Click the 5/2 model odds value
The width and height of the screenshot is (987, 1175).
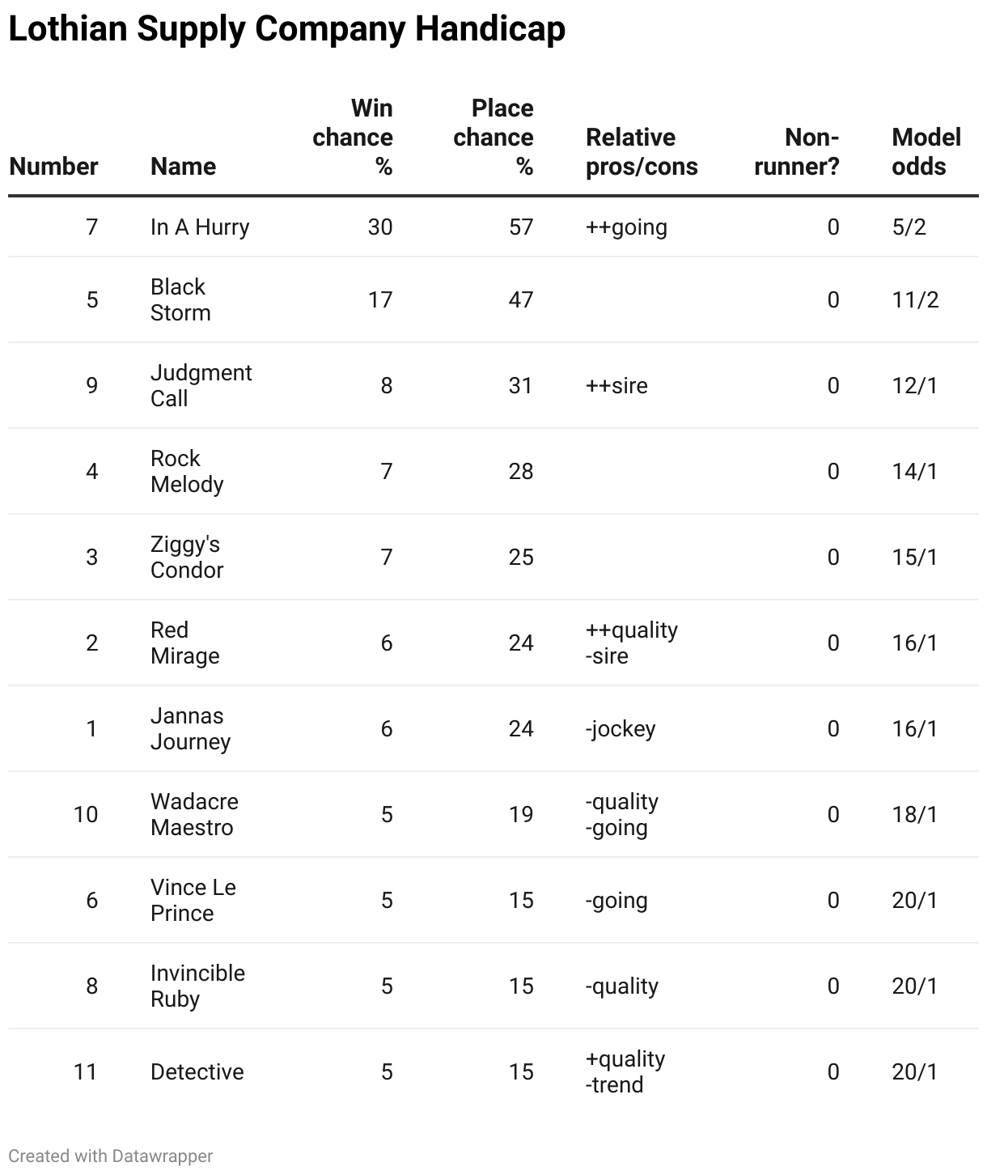coord(909,227)
